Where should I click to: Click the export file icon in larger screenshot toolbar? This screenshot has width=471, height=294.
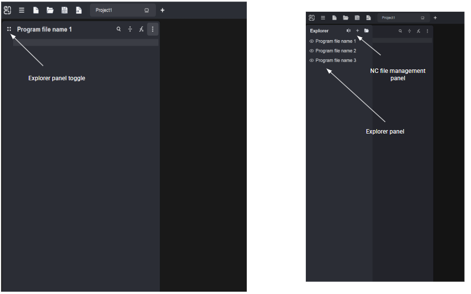point(79,10)
